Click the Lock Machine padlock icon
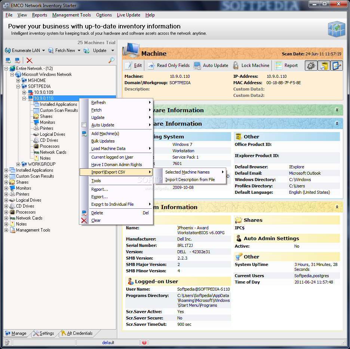This screenshot has width=350, height=349. 236,65
